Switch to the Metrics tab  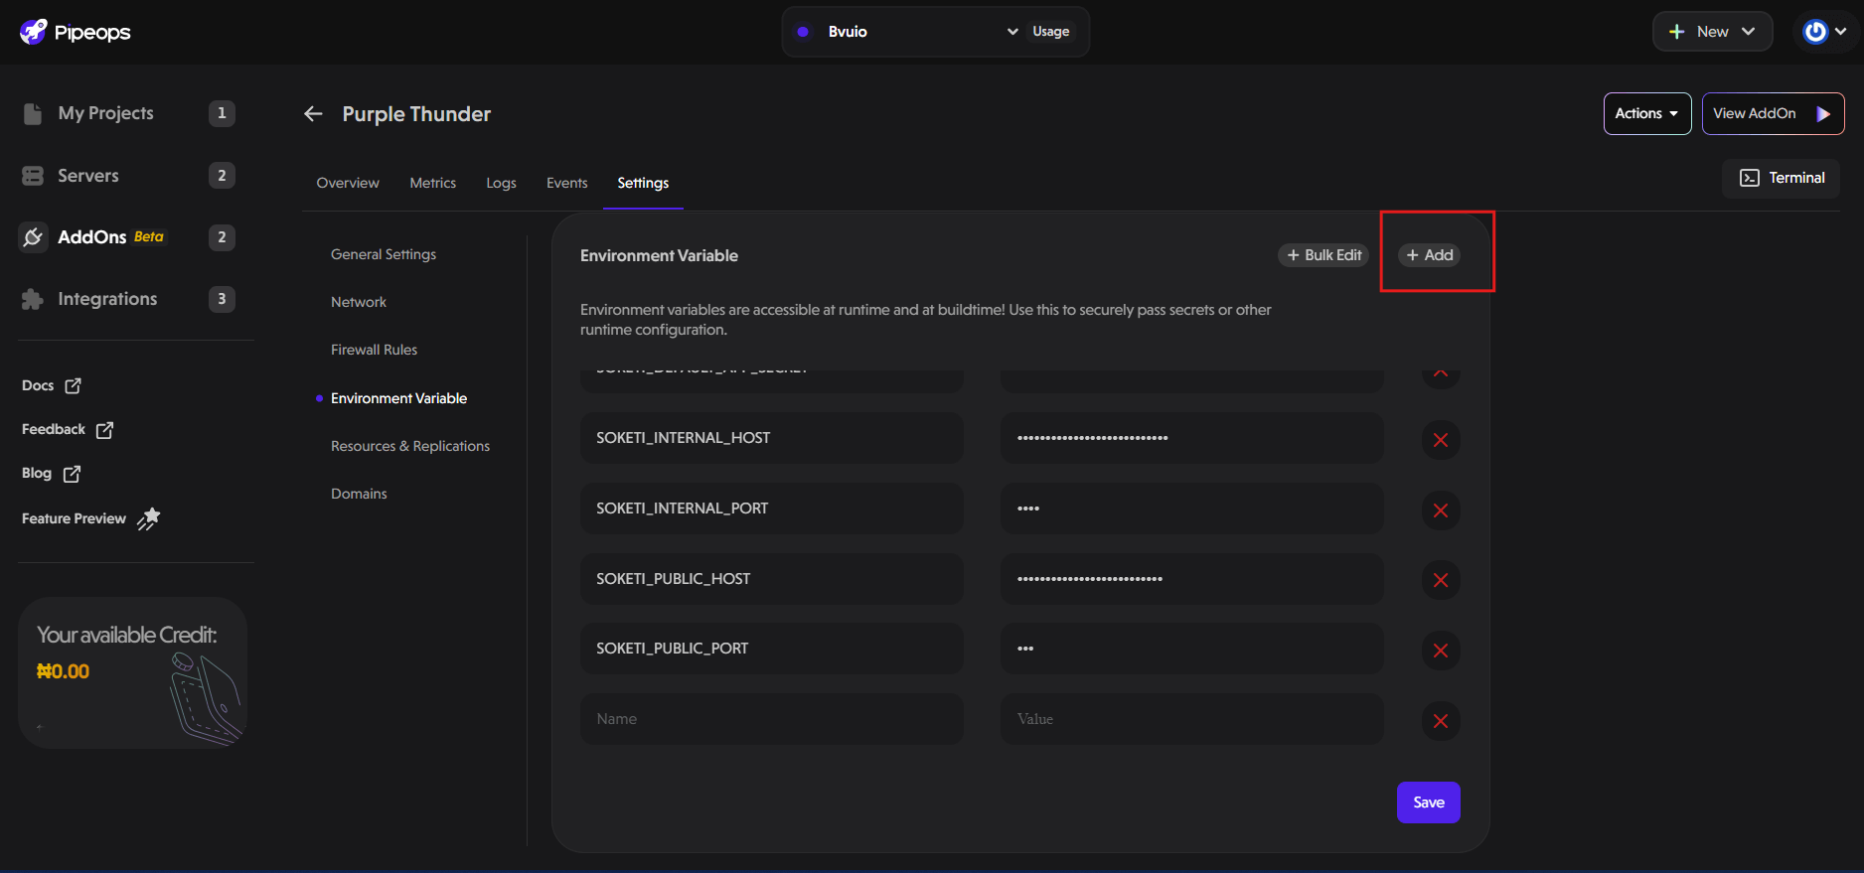coord(433,183)
